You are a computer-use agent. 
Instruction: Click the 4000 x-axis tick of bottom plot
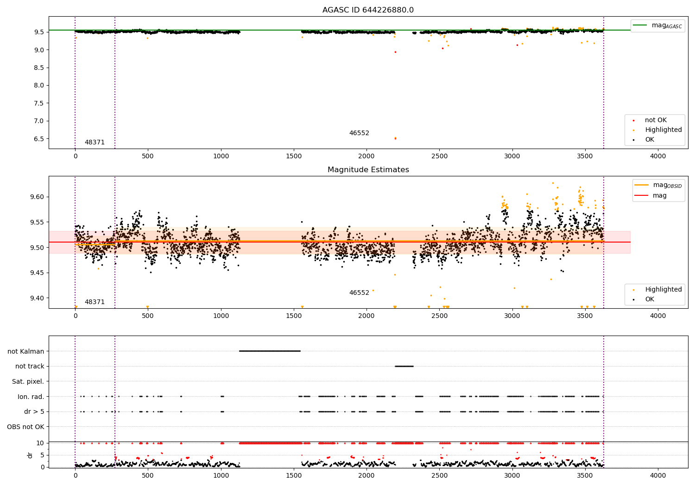pyautogui.click(x=658, y=475)
